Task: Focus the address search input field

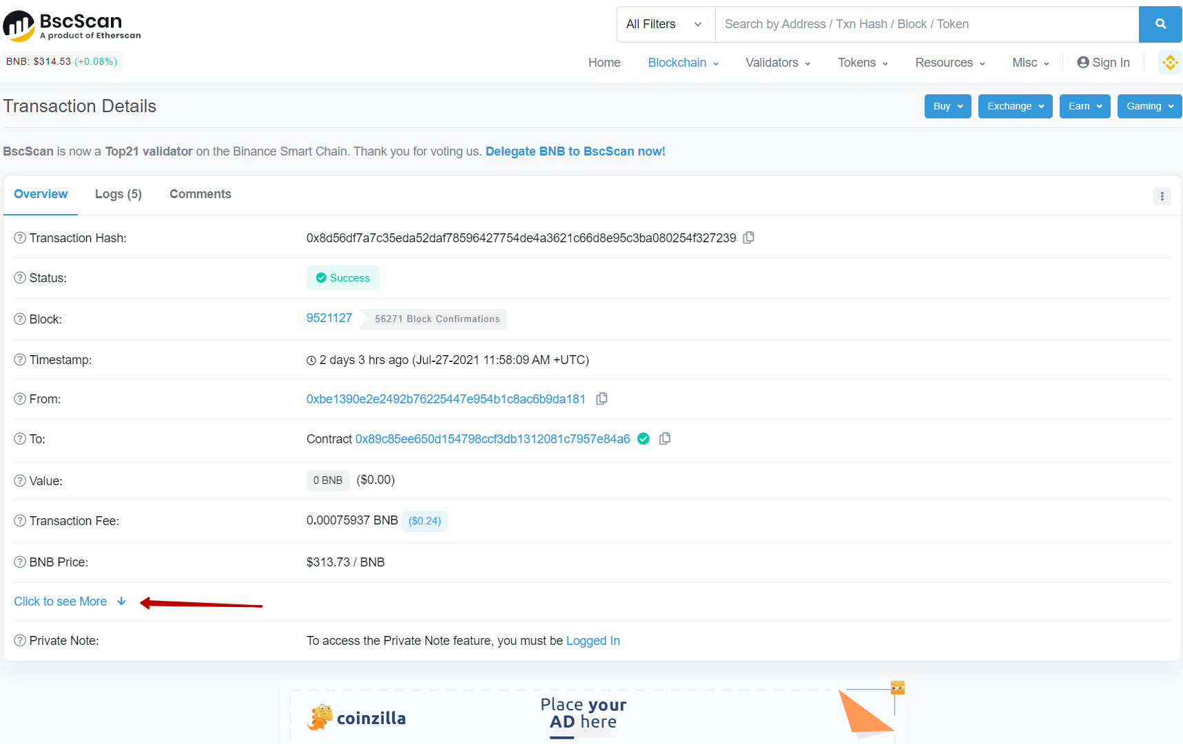Action: 927,24
